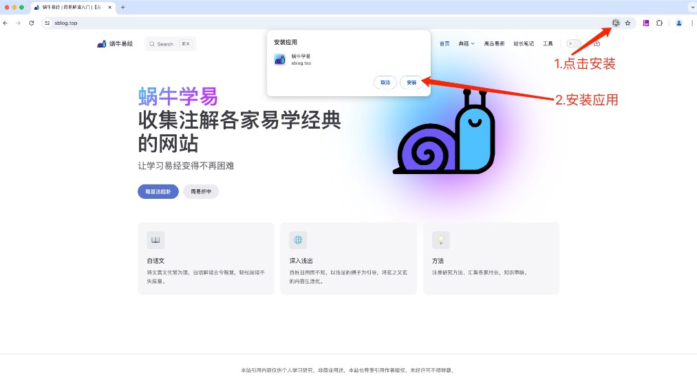Focus the Search box

tap(170, 43)
